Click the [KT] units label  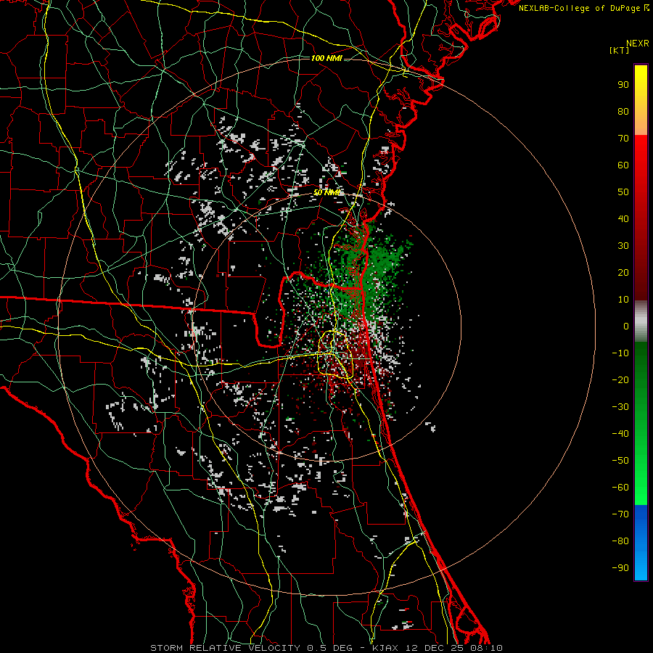(620, 50)
